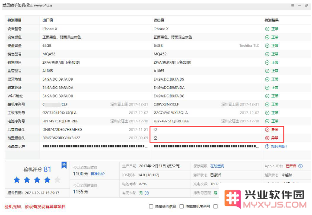Tick the 隐藏估价信息 checkbox

point(151,206)
